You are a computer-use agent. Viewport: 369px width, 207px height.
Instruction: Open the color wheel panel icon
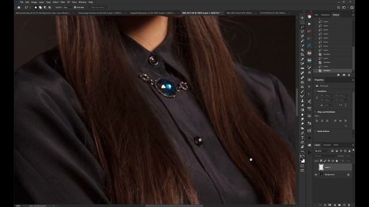click(309, 17)
